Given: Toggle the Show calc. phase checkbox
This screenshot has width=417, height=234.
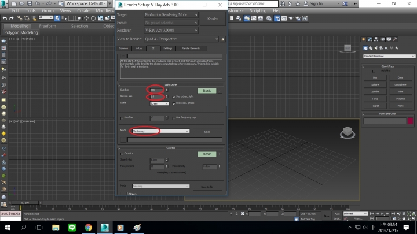Looking at the screenshot, I should click(x=174, y=103).
